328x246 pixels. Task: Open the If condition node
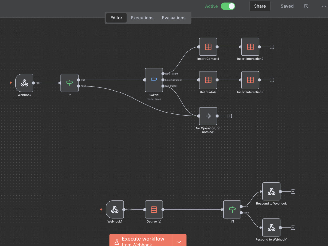click(70, 83)
